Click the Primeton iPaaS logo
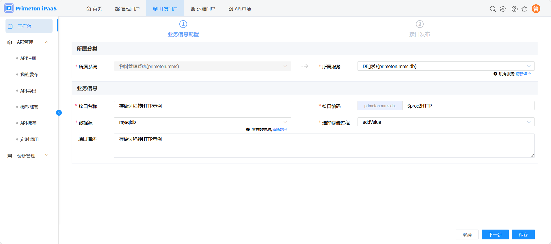This screenshot has width=551, height=244. [x=30, y=8]
